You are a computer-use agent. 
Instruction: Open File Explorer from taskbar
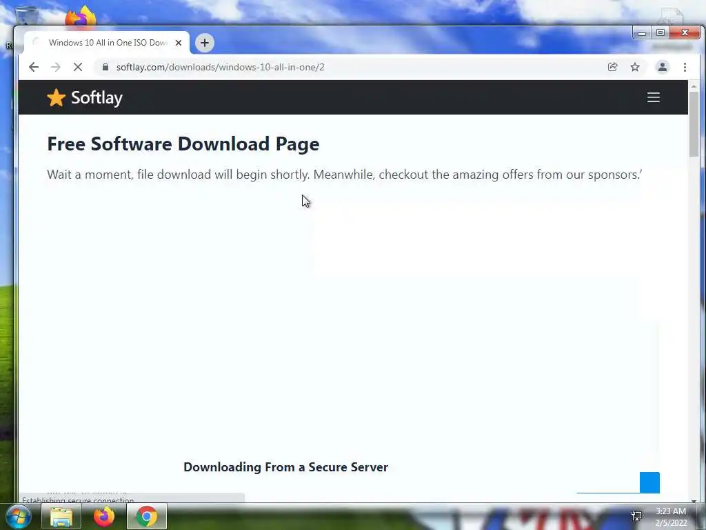(61, 516)
